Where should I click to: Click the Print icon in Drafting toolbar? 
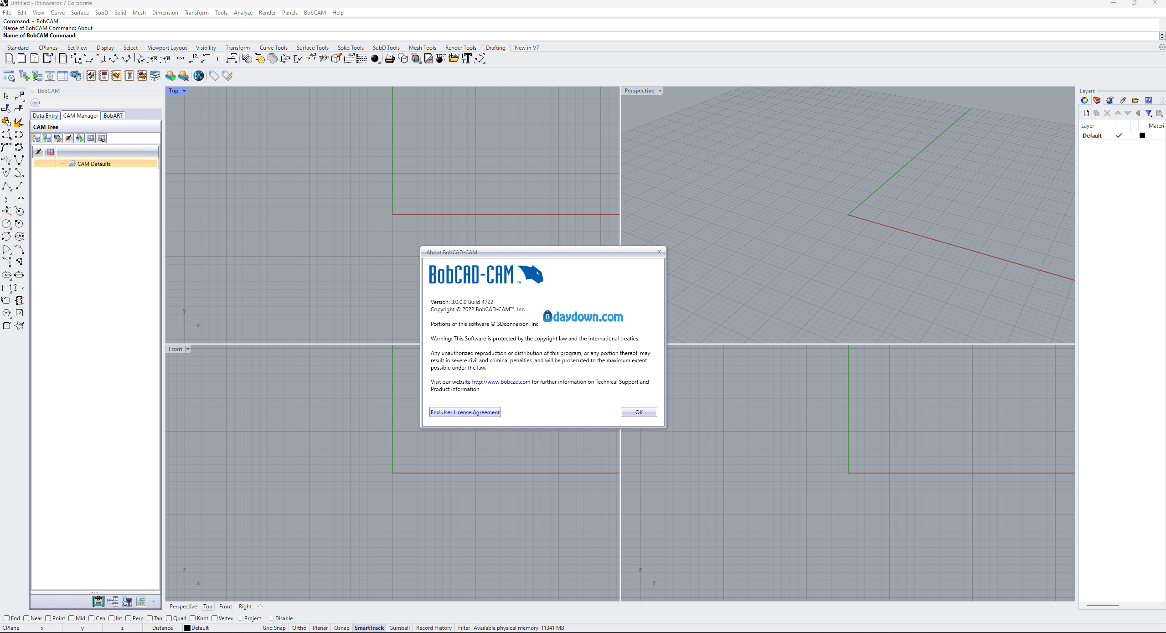389,59
